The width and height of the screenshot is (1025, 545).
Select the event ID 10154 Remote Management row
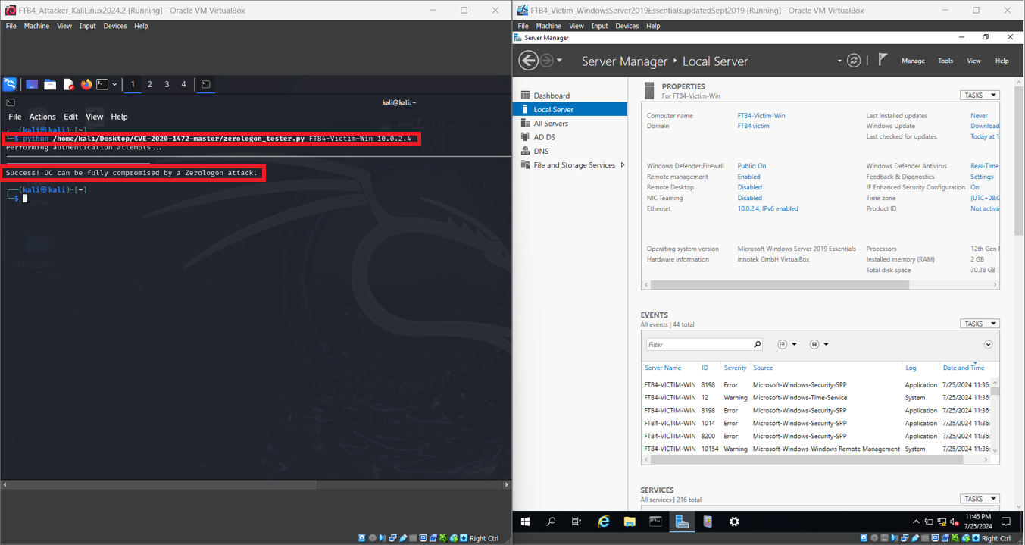point(817,449)
